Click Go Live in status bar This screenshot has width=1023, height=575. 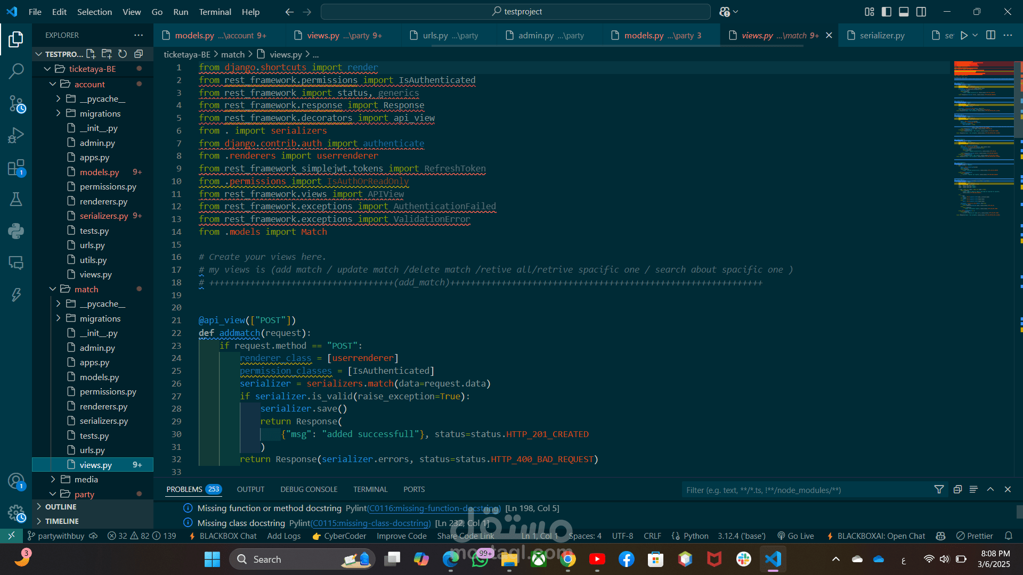point(795,536)
